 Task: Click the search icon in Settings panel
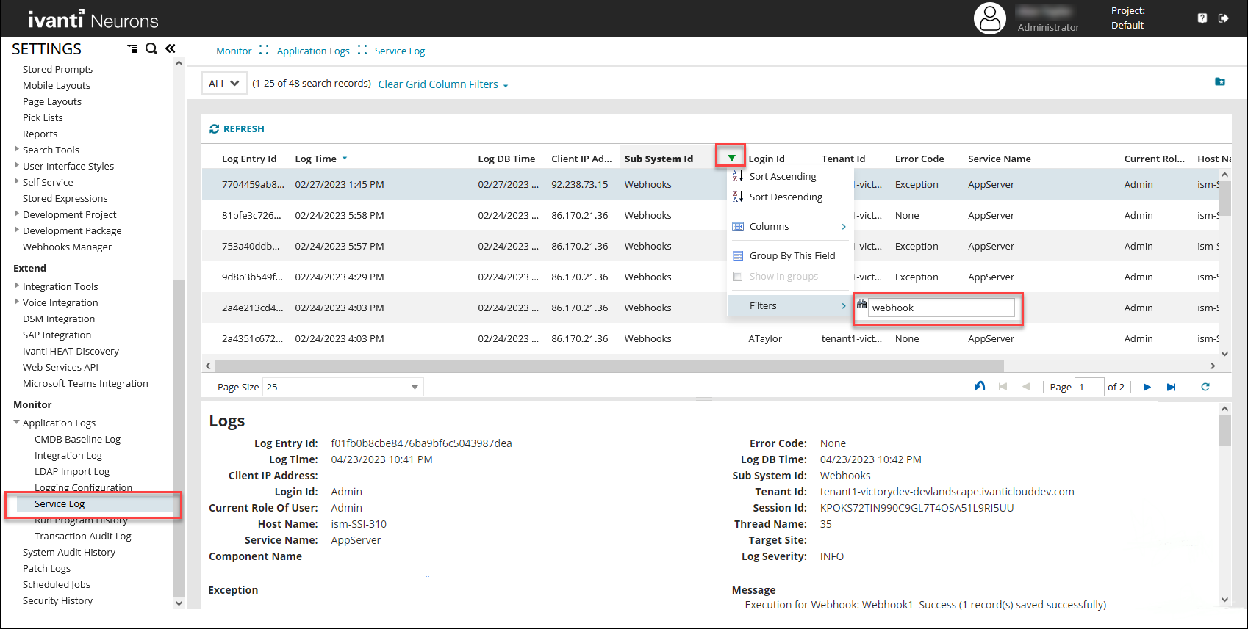coord(151,48)
